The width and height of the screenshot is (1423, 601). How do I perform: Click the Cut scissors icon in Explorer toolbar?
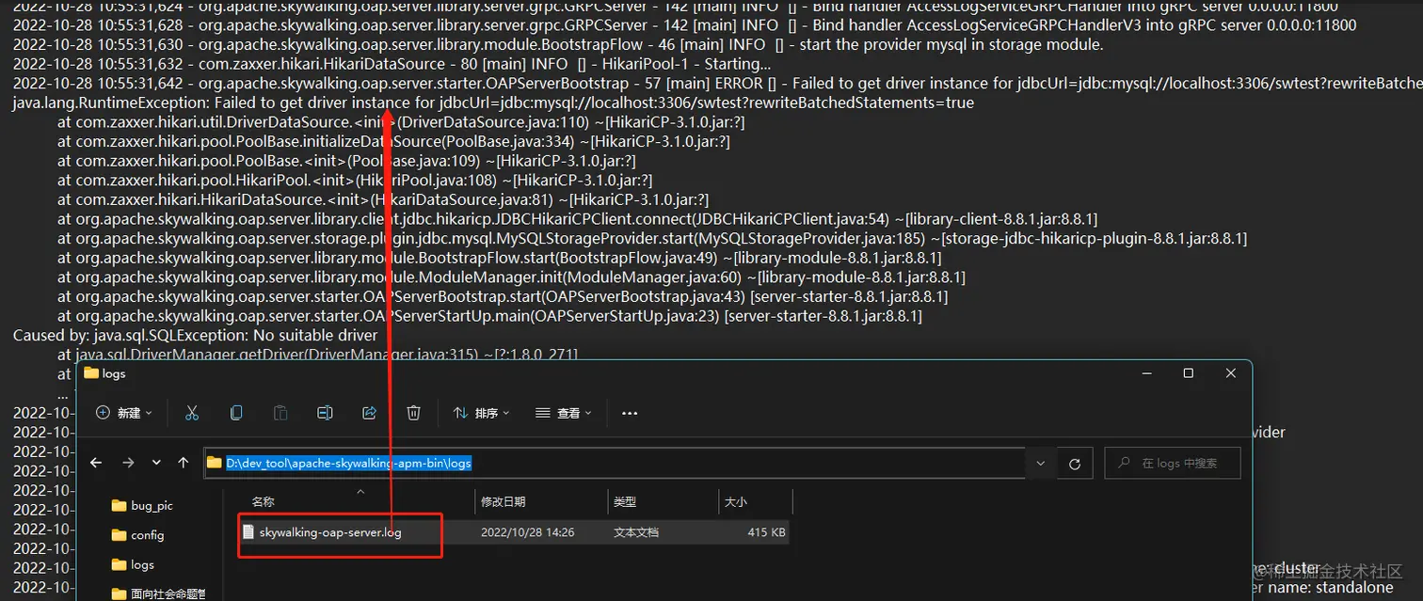coord(192,413)
